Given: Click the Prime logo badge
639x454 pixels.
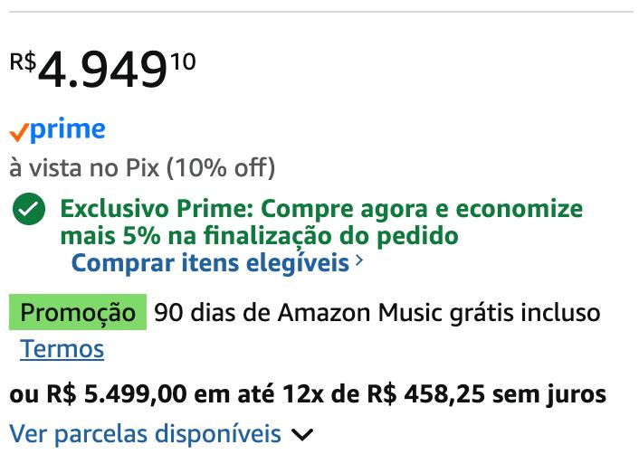Looking at the screenshot, I should pyautogui.click(x=57, y=130).
